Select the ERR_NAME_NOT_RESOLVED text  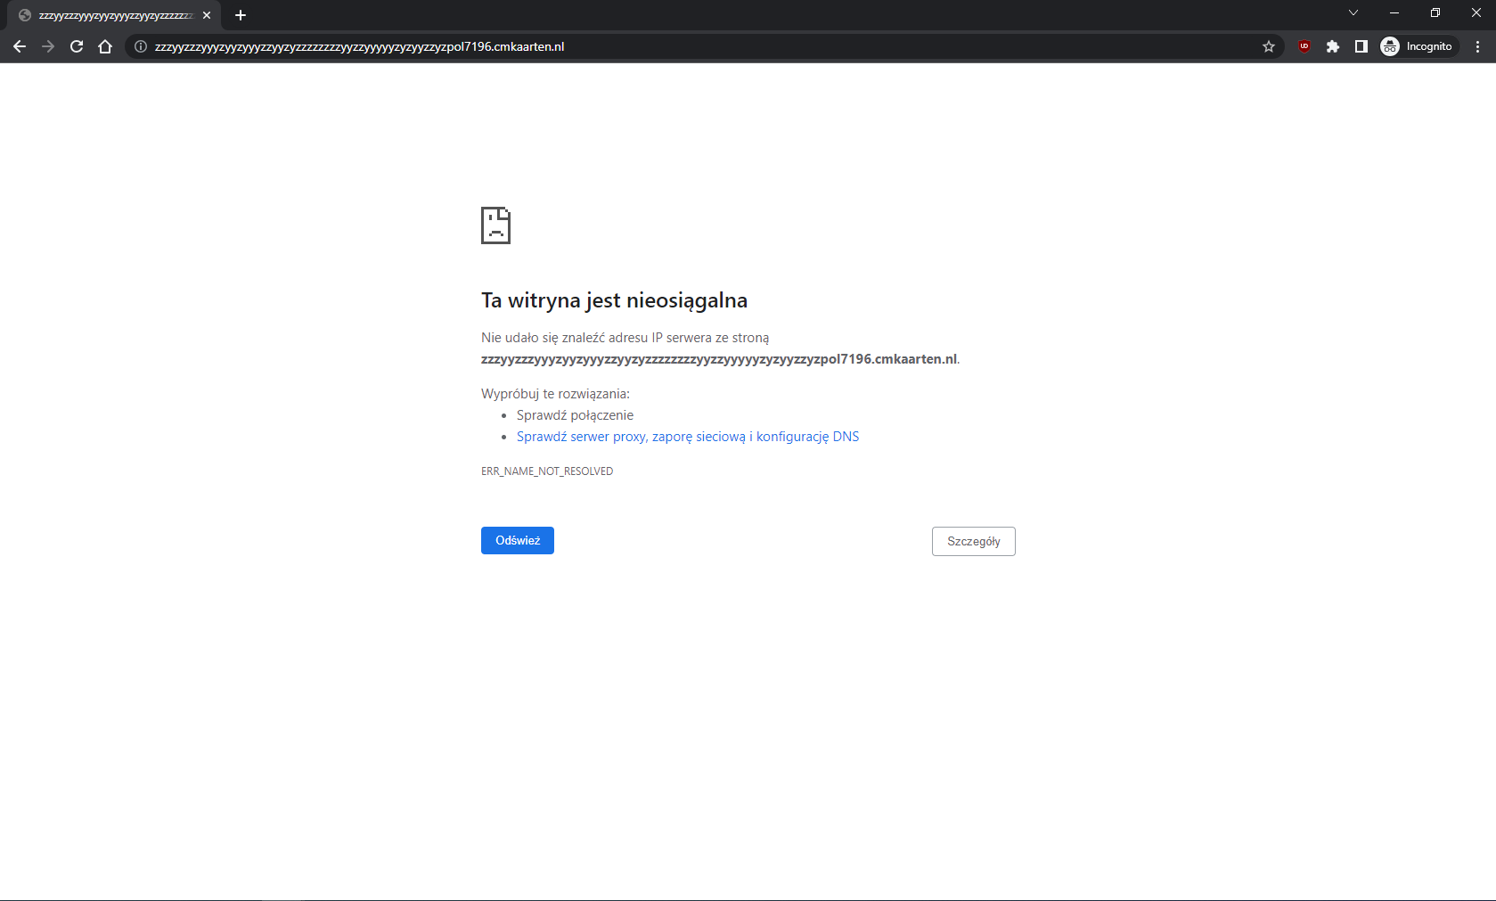click(x=547, y=471)
